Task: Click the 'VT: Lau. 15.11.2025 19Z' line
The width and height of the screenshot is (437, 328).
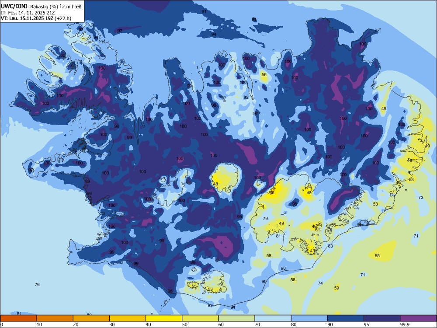Action: coord(27,18)
